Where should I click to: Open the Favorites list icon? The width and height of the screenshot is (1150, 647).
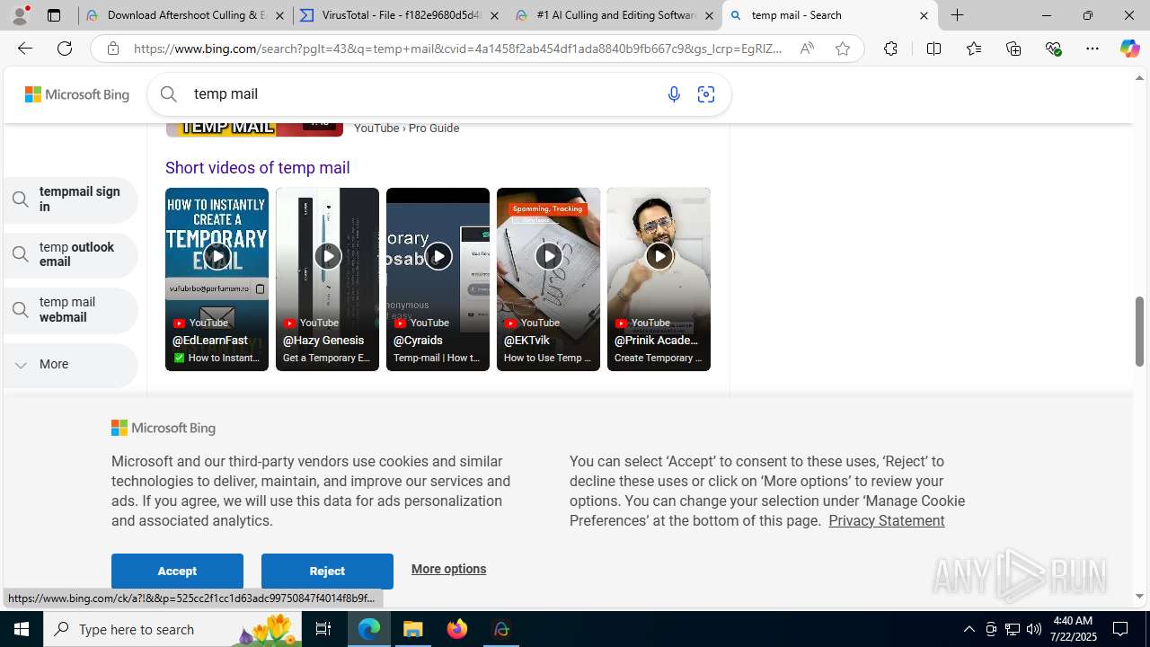click(x=974, y=49)
